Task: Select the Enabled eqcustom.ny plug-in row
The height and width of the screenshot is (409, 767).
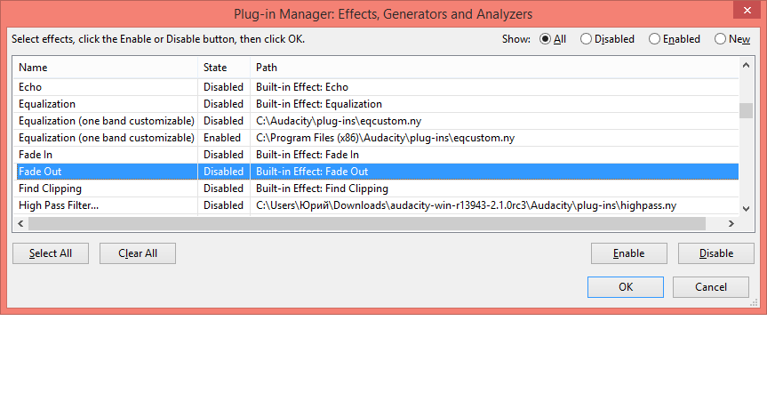Action: click(x=106, y=138)
